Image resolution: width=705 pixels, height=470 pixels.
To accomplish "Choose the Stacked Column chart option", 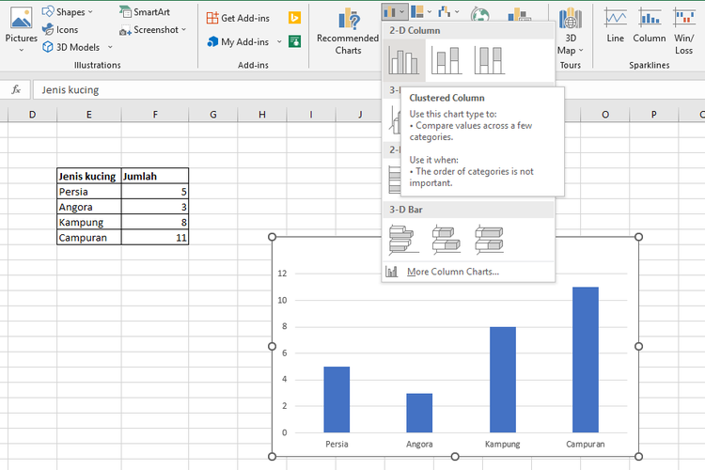I will coord(446,61).
